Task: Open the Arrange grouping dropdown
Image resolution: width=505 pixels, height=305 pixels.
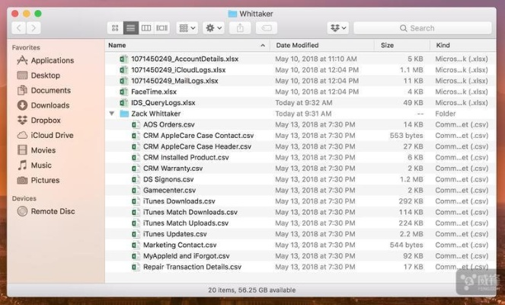Action: click(x=187, y=28)
